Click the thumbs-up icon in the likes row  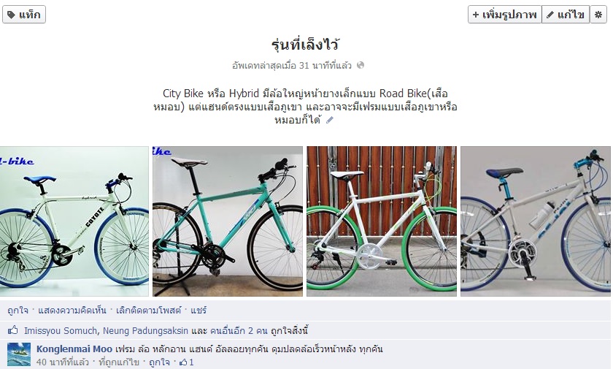click(x=13, y=330)
